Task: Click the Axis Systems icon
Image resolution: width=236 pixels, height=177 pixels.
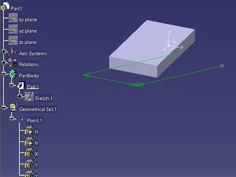Action: (12, 52)
